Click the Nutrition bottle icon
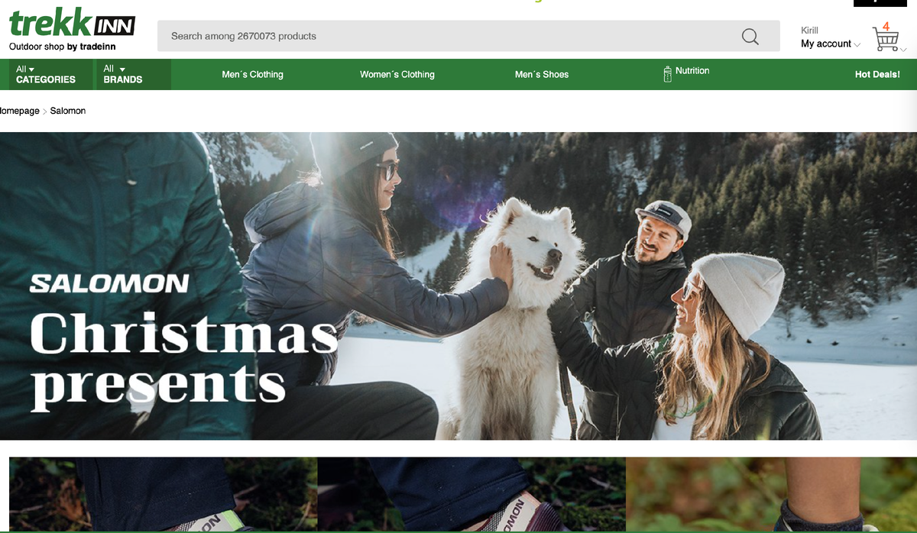Viewport: 917px width, 533px height. point(667,74)
